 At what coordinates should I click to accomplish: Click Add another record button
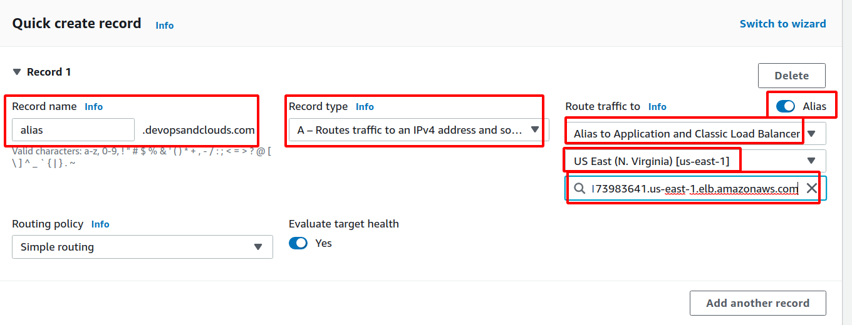757,303
